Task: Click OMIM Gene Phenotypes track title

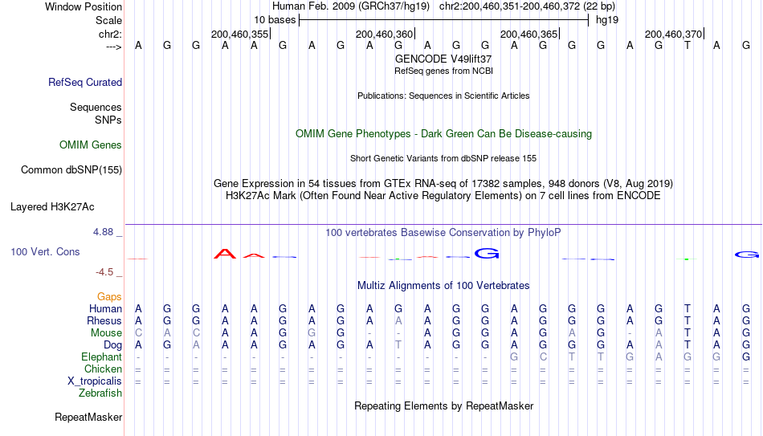Action: click(443, 134)
